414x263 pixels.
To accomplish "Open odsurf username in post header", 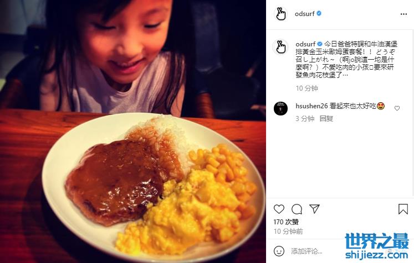I will (x=305, y=14).
